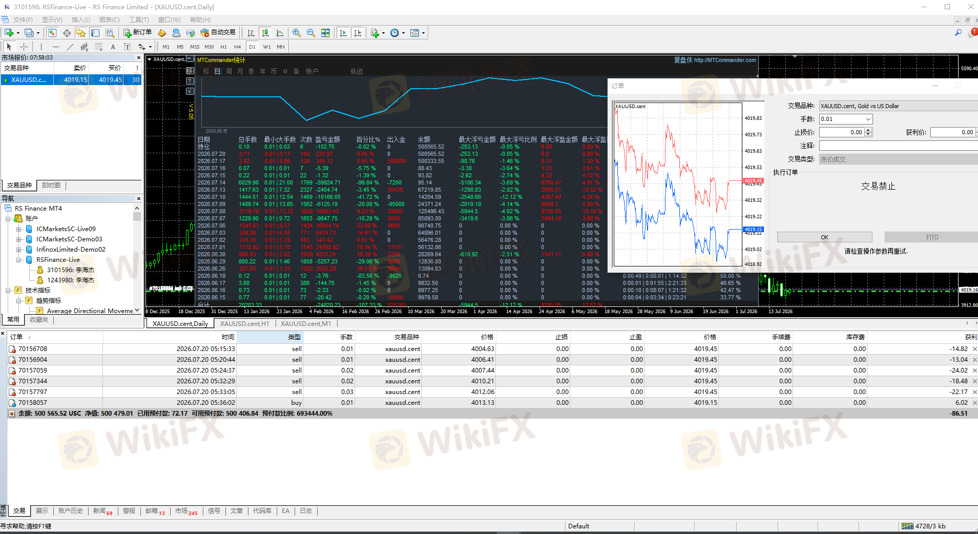Open the 工具(T) menu
The width and height of the screenshot is (978, 534).
pos(139,20)
